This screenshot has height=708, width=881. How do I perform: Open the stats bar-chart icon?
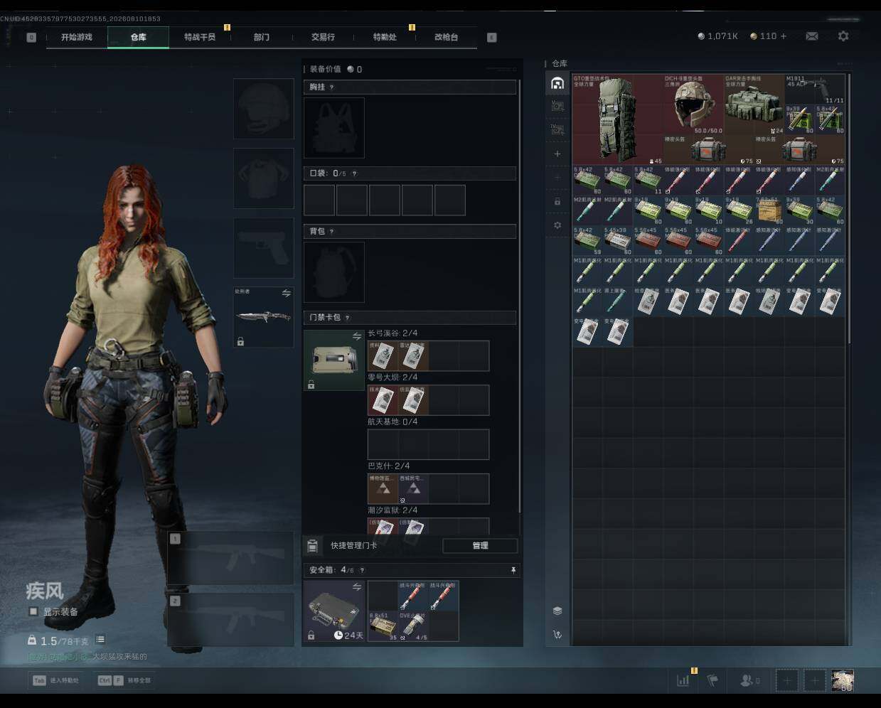coord(683,680)
